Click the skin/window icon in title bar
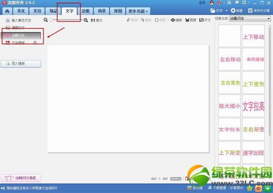The height and width of the screenshot is (193, 273). pos(229,2)
